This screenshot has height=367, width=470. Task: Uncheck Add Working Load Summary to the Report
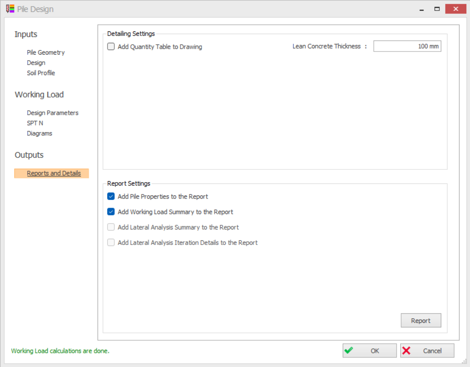[x=111, y=212]
